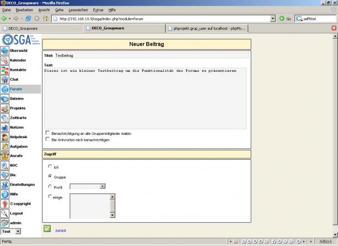Select the 'Ich' access radio button

point(51,166)
